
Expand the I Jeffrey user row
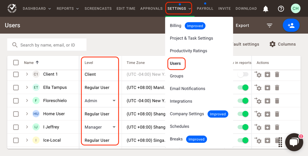tap(27, 127)
